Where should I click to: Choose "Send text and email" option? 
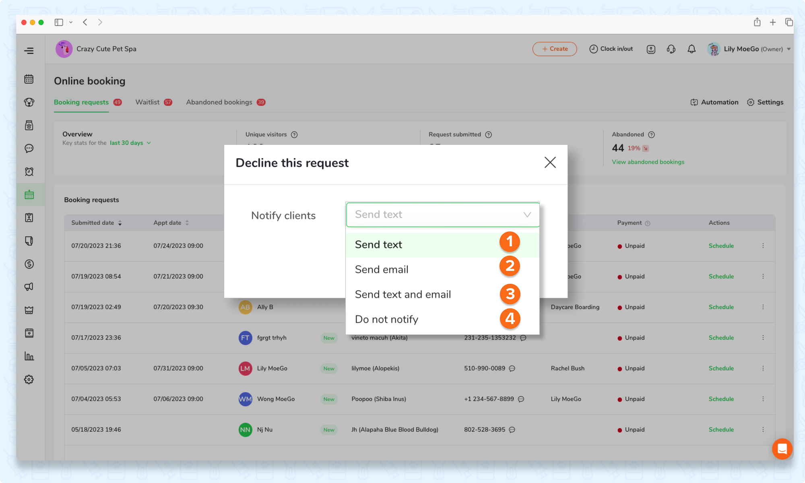403,295
